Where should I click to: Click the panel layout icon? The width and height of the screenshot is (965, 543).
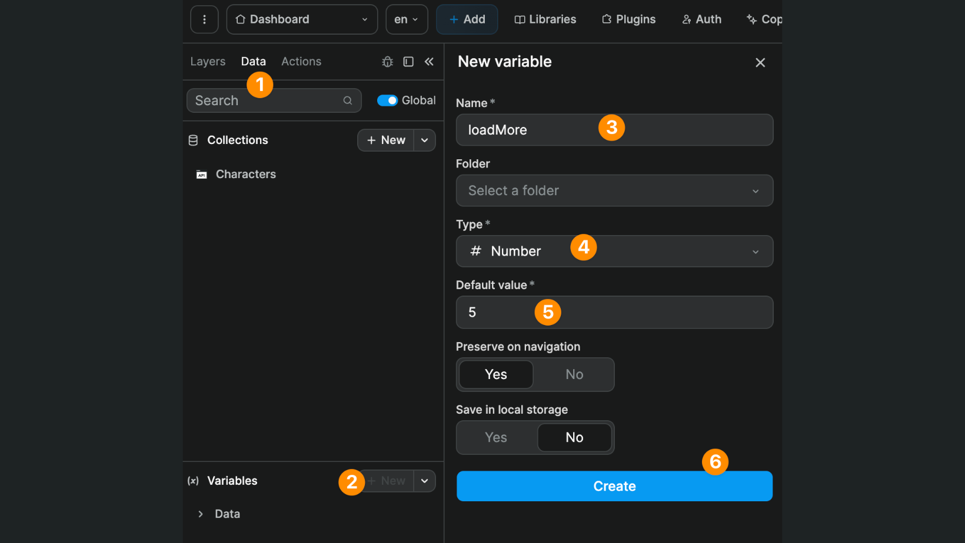coord(408,62)
